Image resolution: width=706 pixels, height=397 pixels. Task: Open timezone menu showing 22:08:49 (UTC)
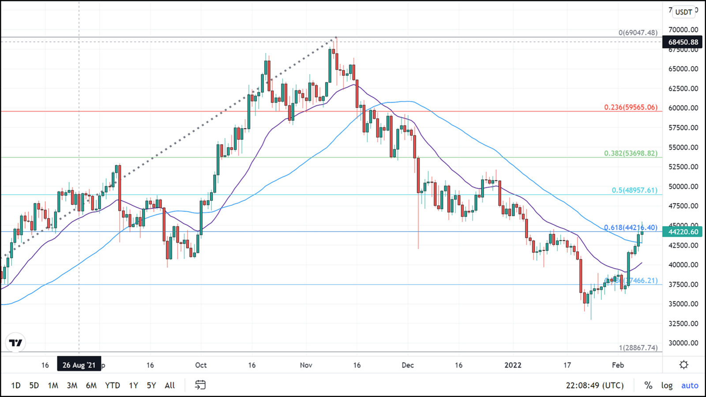(594, 385)
